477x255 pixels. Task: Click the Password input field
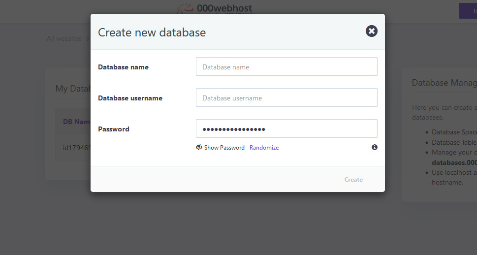[286, 128]
